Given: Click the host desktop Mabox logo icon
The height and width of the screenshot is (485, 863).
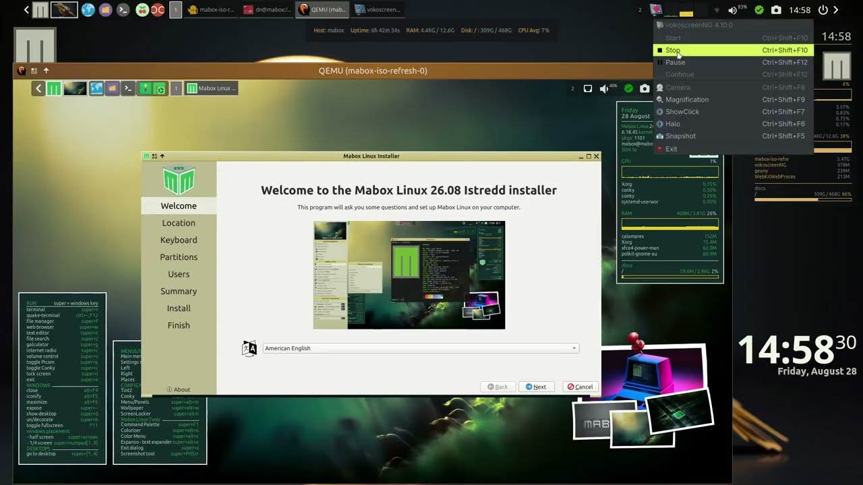Looking at the screenshot, I should point(35,46).
